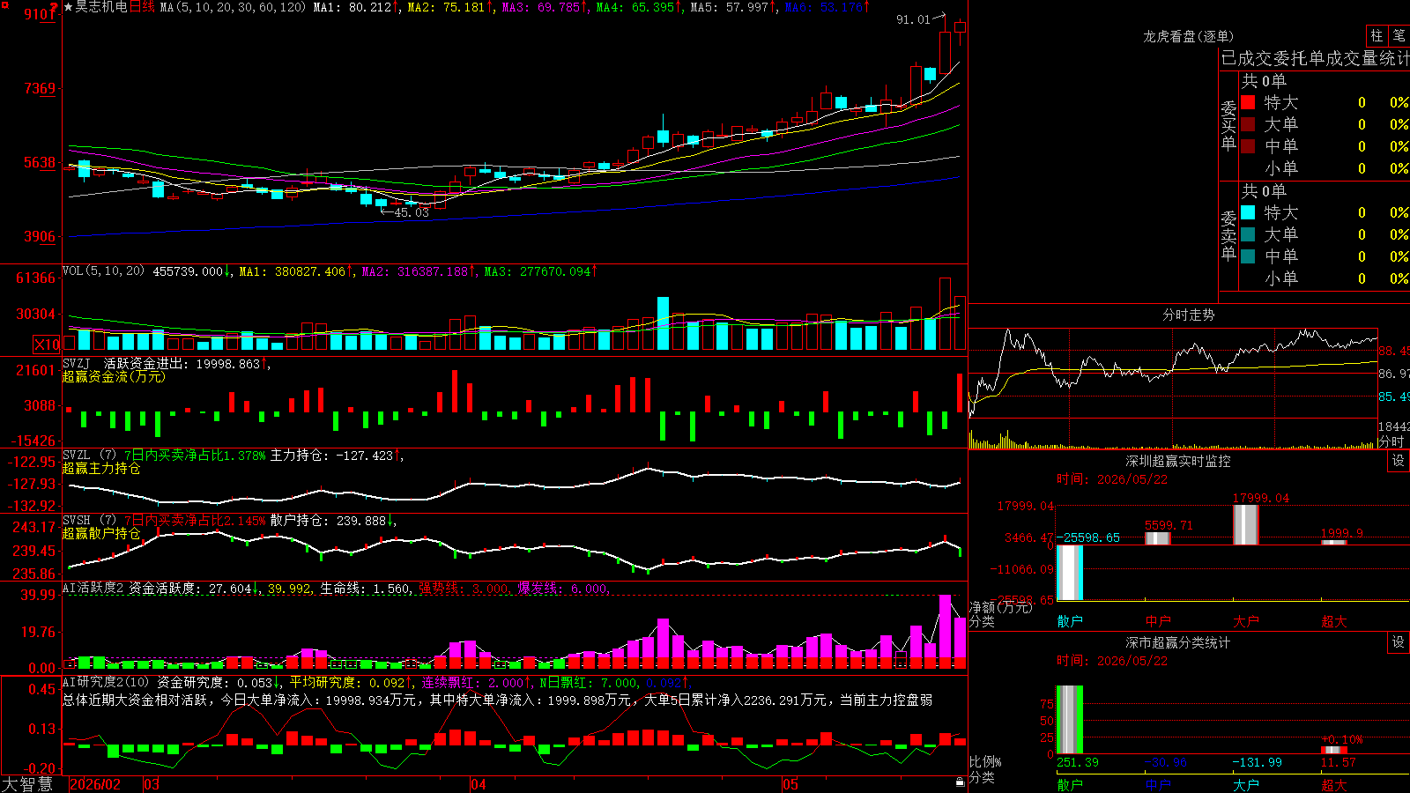Click the 超赢资金流(万元) label
The image size is (1410, 793).
point(114,376)
